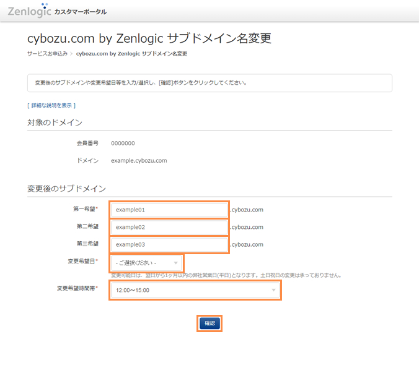Viewport: 419px width, 368px height.
Task: Click the カスタマーポータル header text
Action: click(80, 12)
